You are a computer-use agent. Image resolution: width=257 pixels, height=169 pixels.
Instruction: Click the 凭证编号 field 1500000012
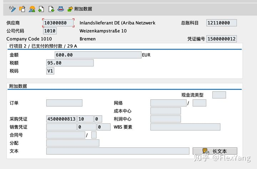coord(221,39)
